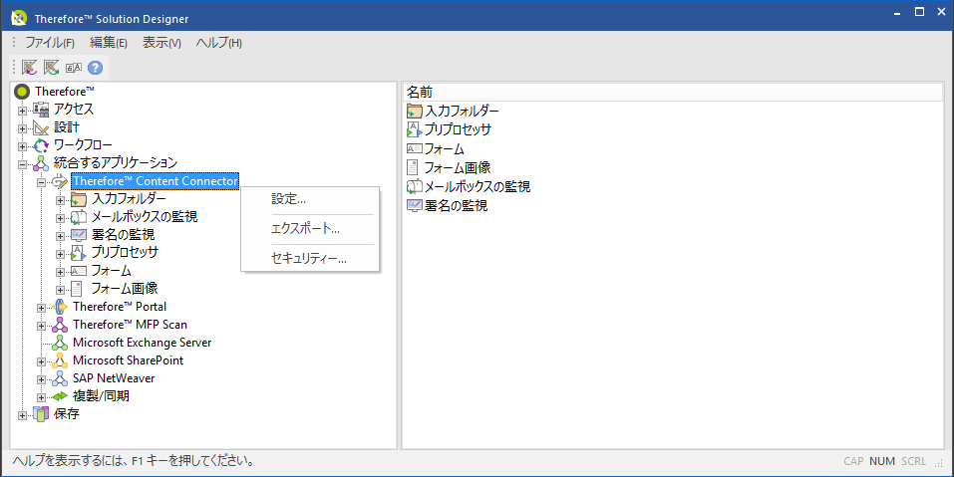Select メールボックスの監視 text in right list

coord(477,186)
